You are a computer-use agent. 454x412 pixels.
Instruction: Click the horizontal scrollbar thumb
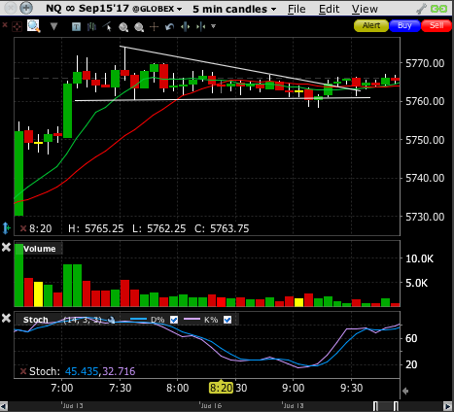click(x=386, y=406)
